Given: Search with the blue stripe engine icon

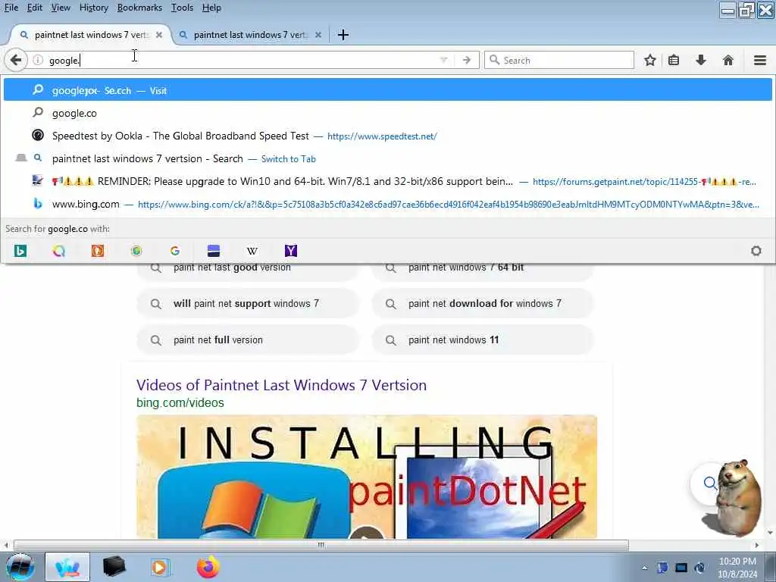Looking at the screenshot, I should pyautogui.click(x=213, y=251).
